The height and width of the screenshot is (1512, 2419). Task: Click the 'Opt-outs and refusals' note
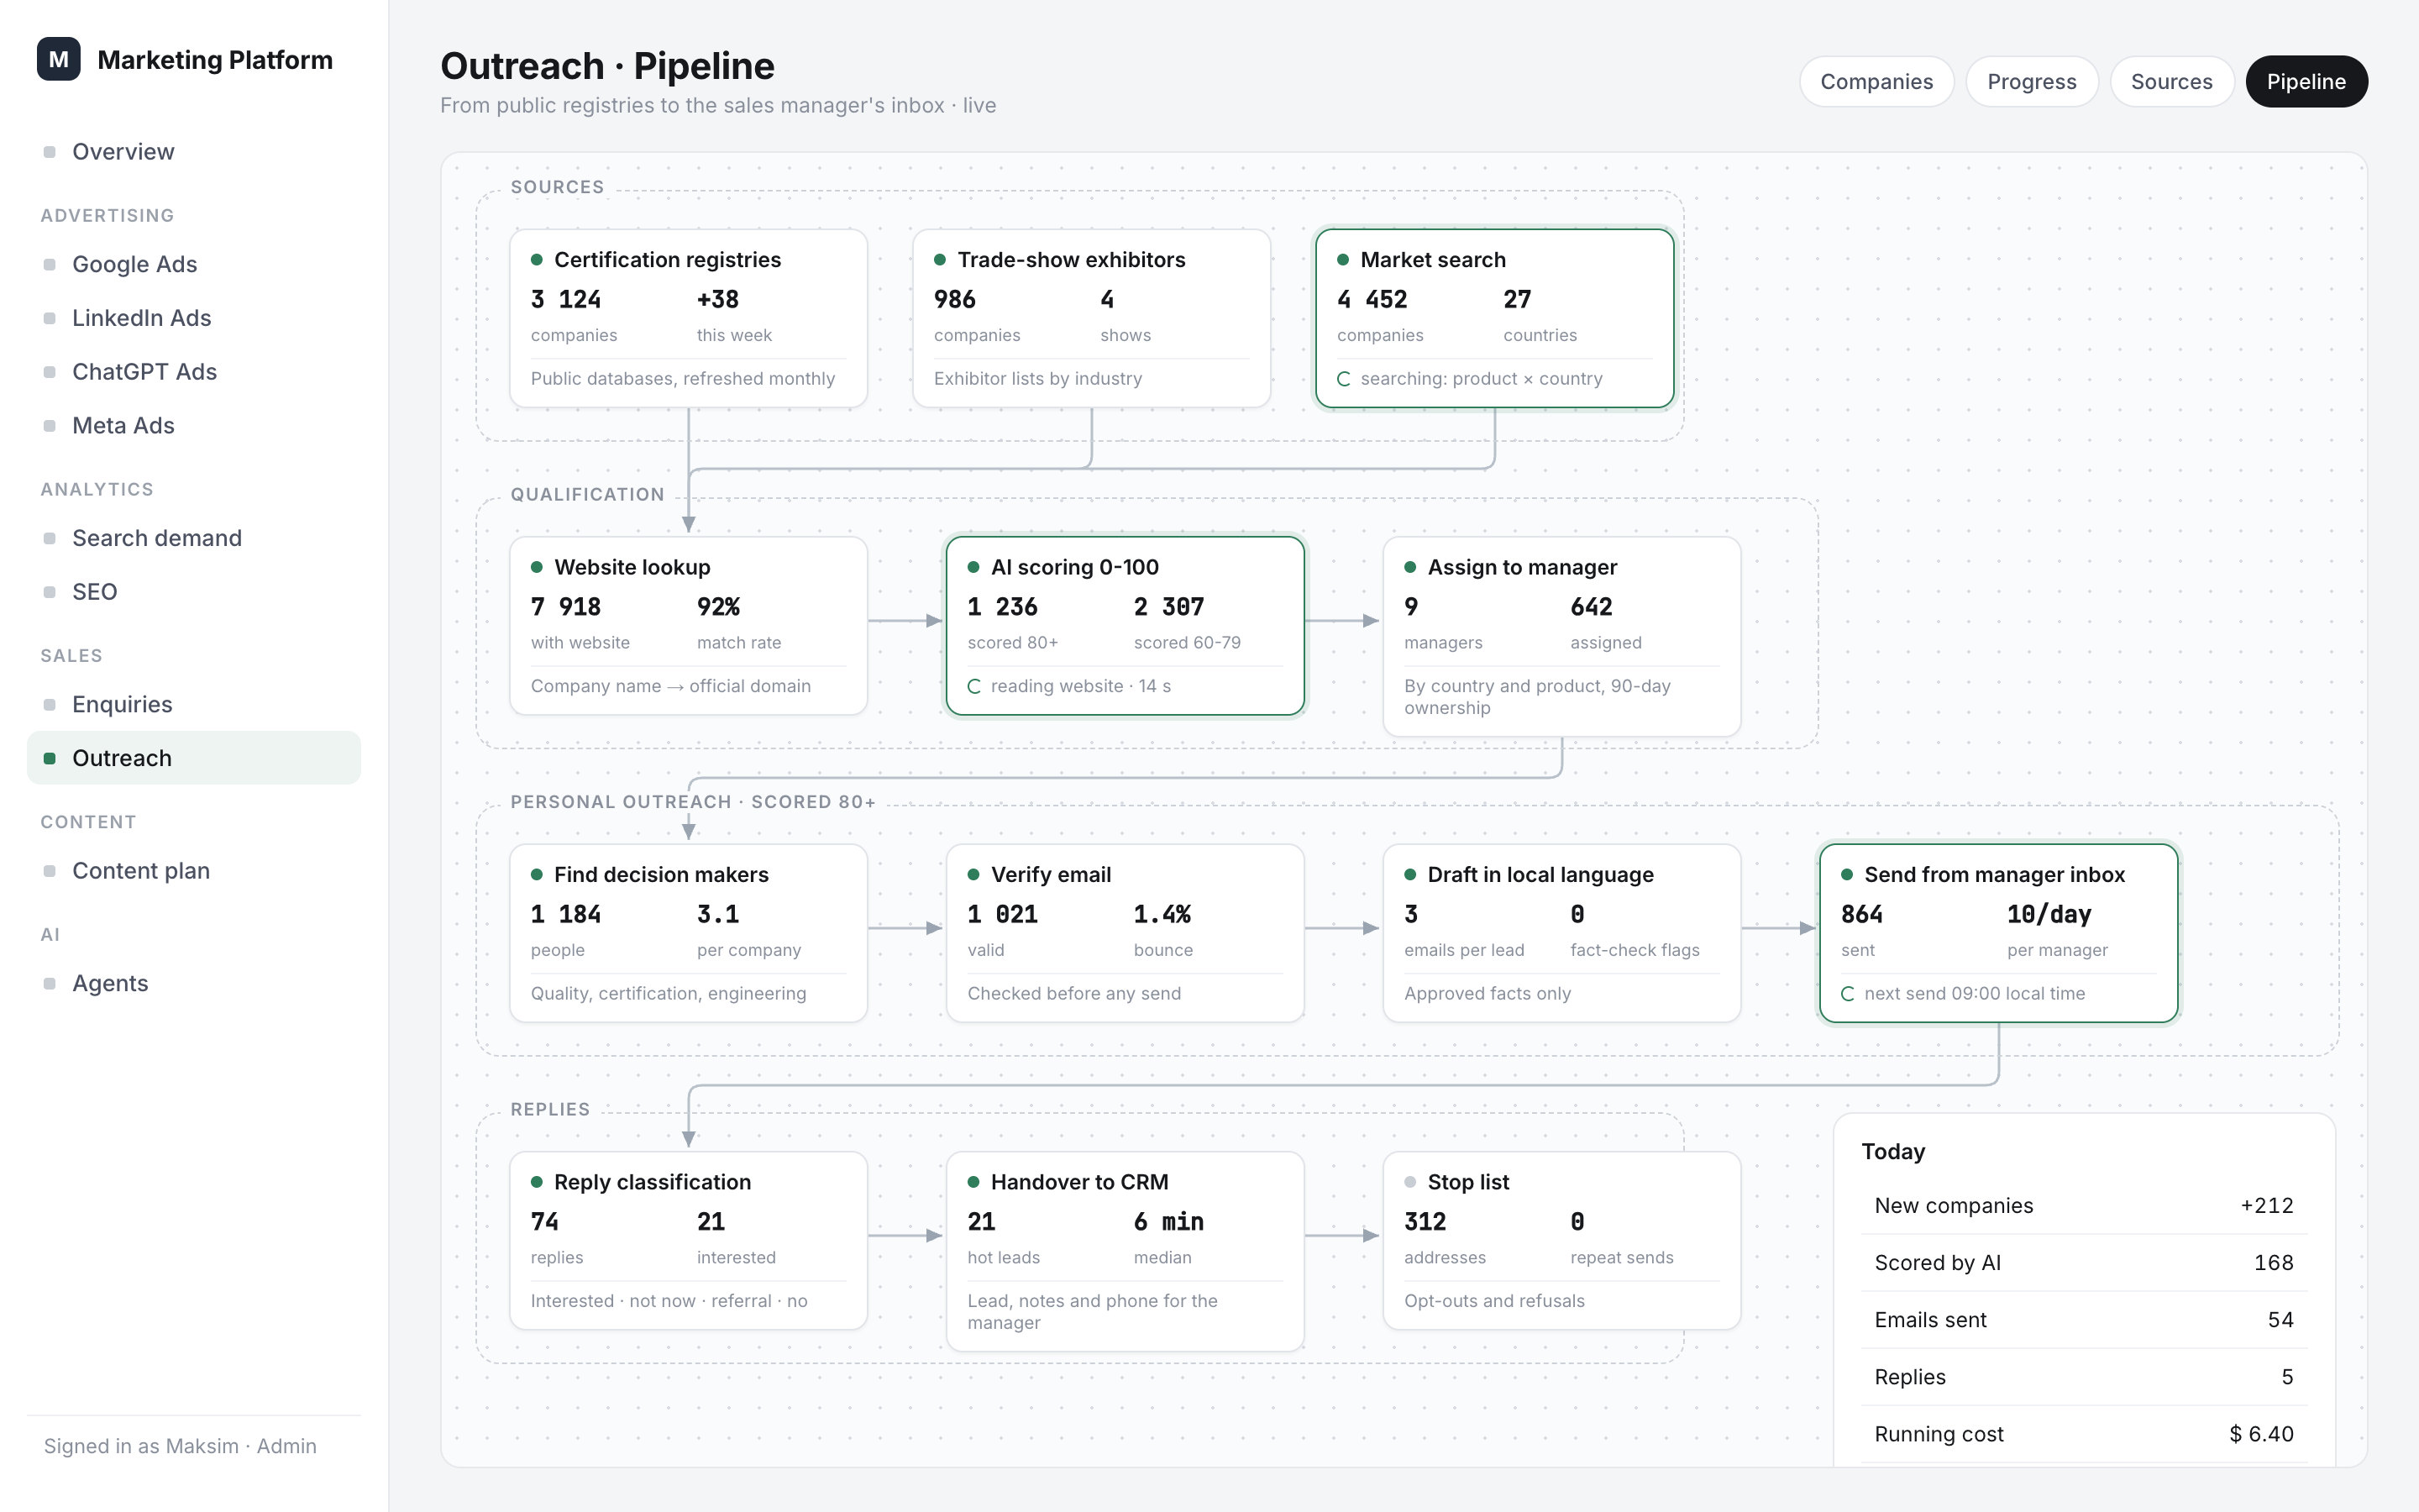(1493, 1301)
